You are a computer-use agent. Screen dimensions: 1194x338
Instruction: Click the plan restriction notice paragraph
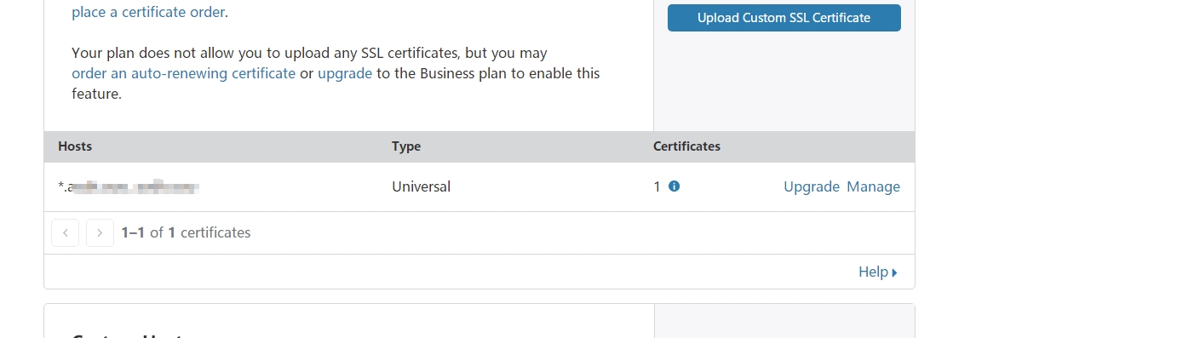pyautogui.click(x=336, y=73)
